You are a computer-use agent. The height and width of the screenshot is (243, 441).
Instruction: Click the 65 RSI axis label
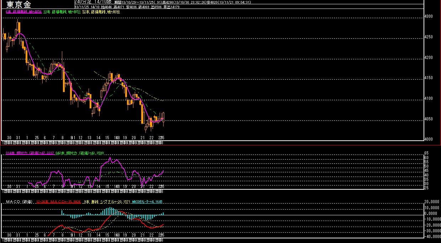(x=427, y=153)
